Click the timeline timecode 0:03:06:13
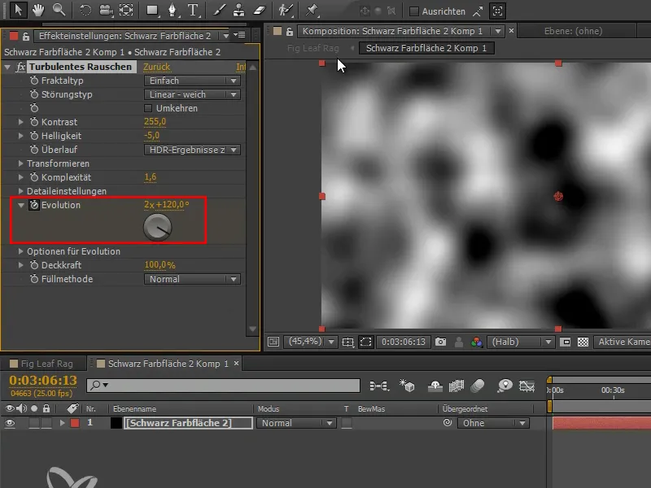 pos(43,380)
